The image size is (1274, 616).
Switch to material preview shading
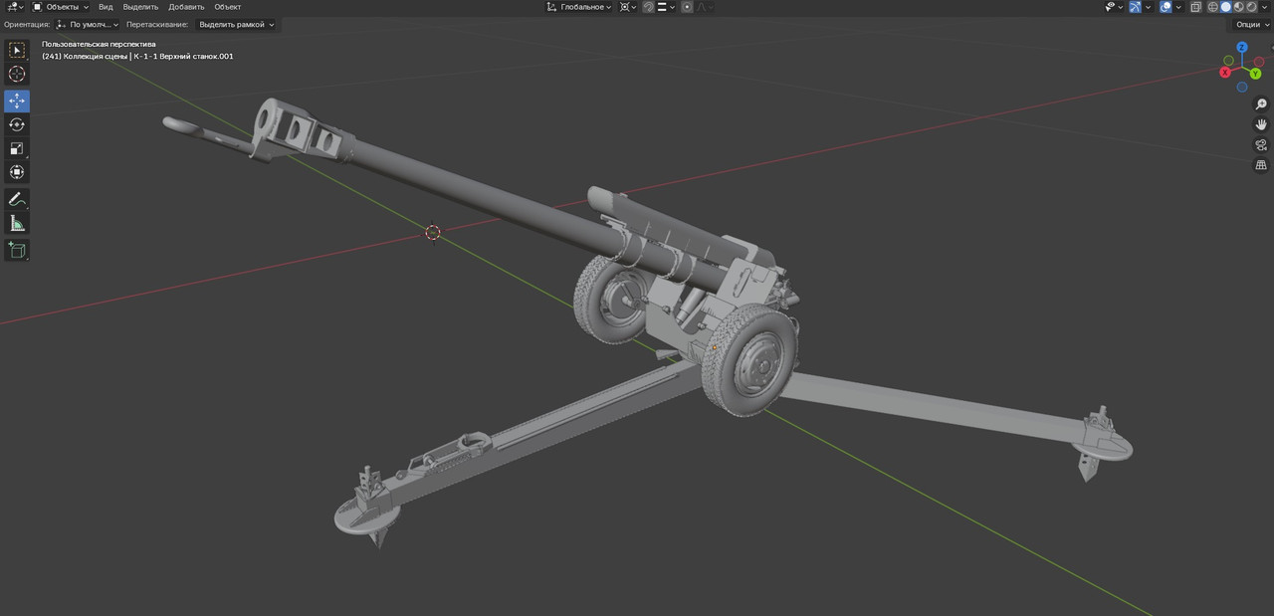click(1239, 7)
